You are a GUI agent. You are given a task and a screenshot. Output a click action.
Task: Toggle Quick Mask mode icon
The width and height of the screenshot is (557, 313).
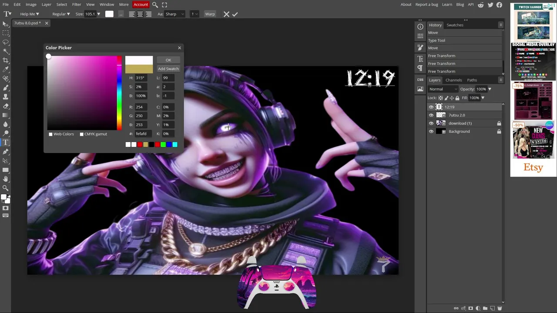(x=6, y=208)
